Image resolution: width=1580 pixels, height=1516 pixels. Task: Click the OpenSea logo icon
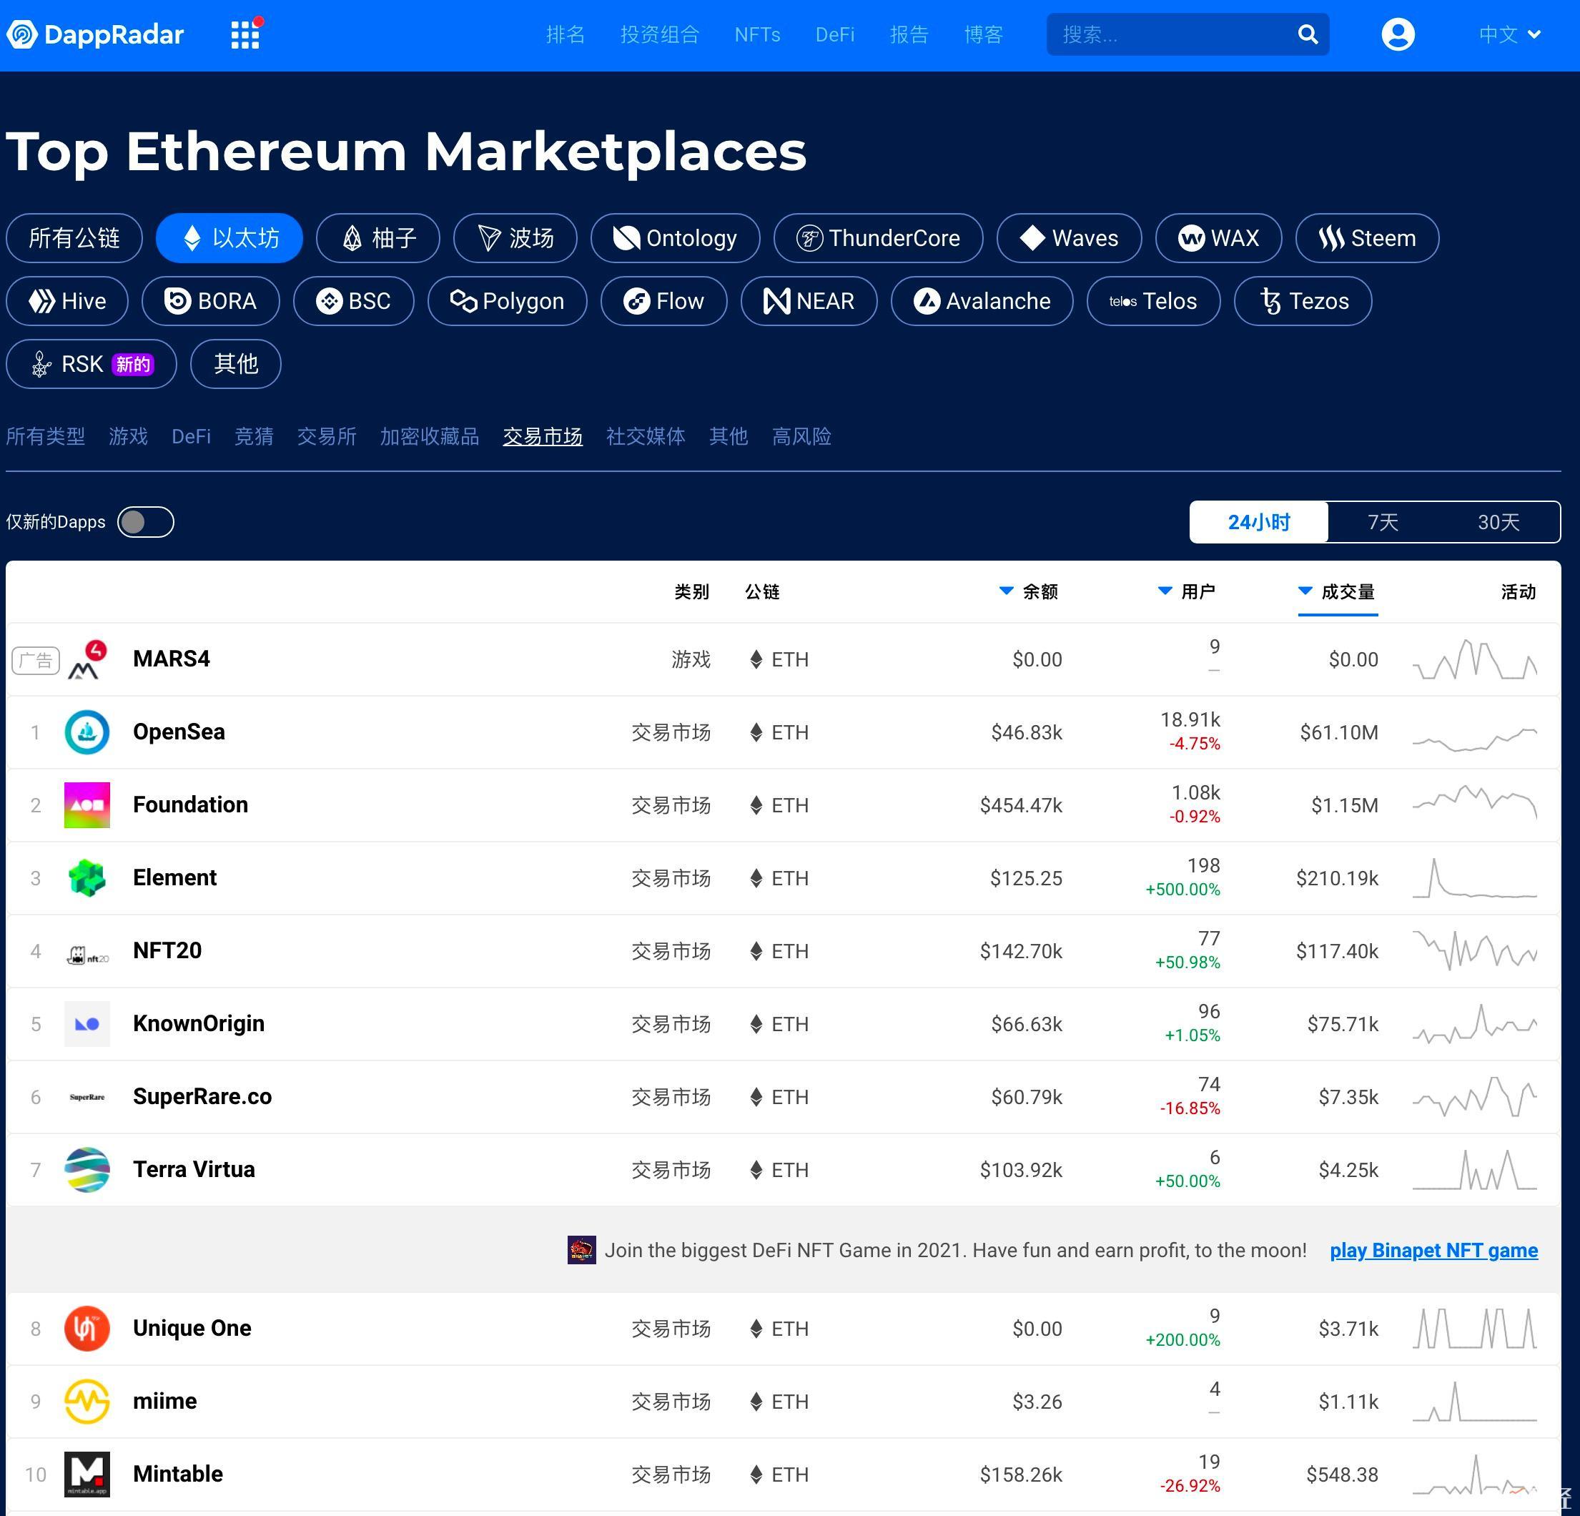(87, 732)
